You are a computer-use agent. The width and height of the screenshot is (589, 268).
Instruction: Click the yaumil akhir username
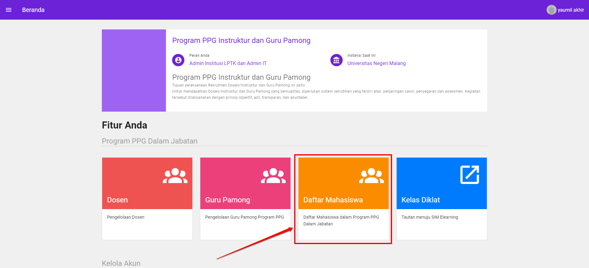click(x=571, y=10)
